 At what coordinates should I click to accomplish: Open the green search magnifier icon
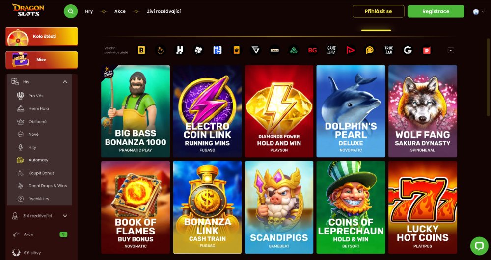pyautogui.click(x=71, y=11)
